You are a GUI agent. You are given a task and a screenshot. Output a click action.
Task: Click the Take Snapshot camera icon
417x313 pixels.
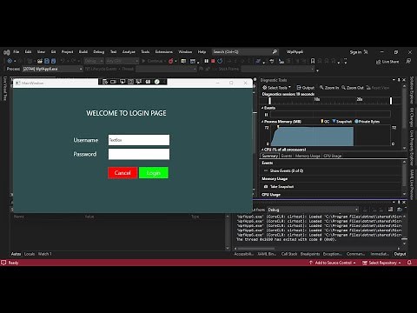click(266, 187)
